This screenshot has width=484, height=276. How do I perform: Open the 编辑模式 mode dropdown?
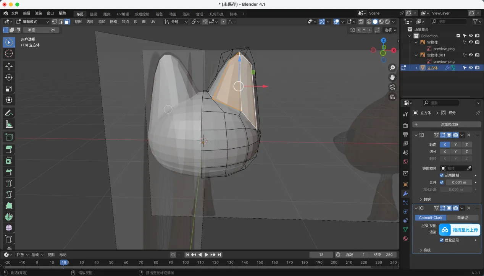[32, 22]
